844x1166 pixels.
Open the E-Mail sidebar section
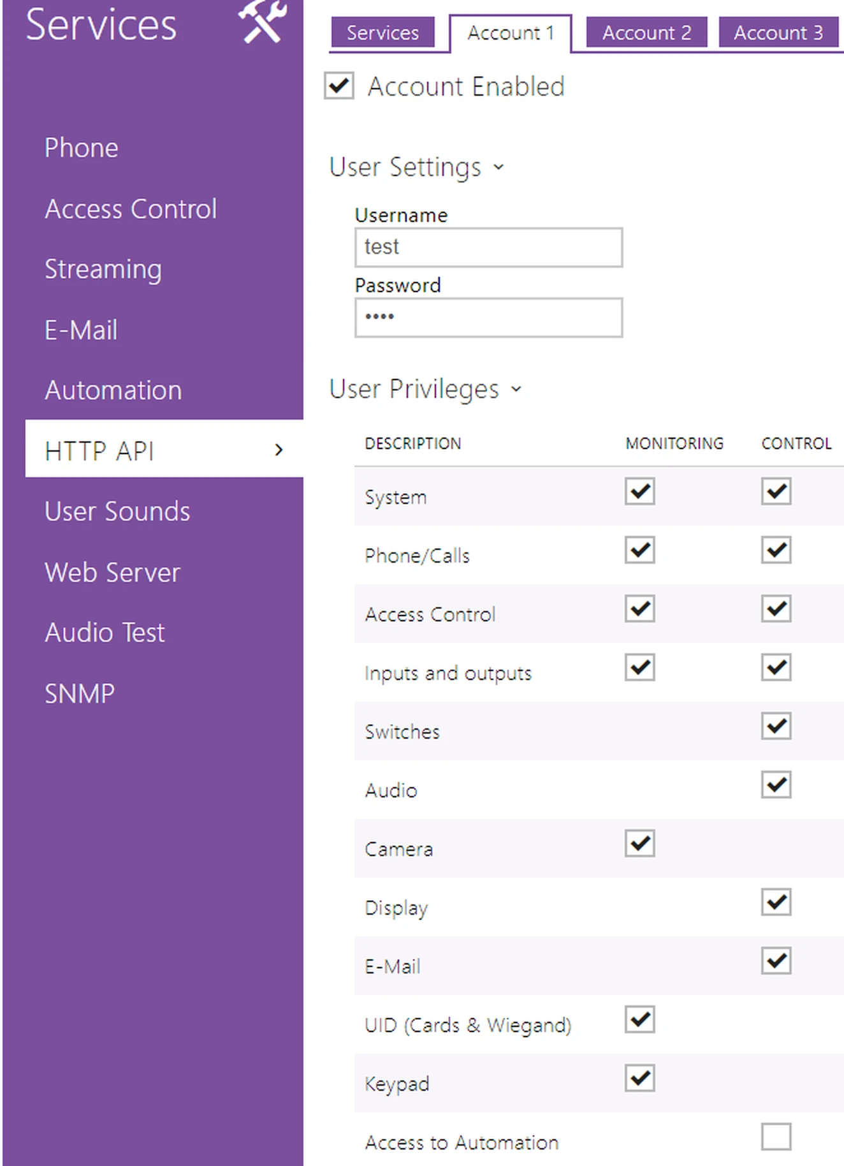(x=81, y=330)
